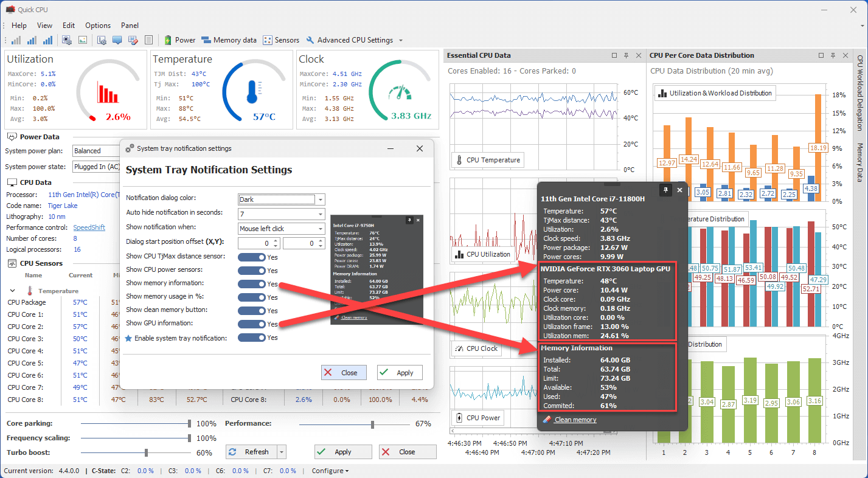The width and height of the screenshot is (868, 478).
Task: Click Utilization & Workload Distribution chart label
Action: [x=715, y=93]
